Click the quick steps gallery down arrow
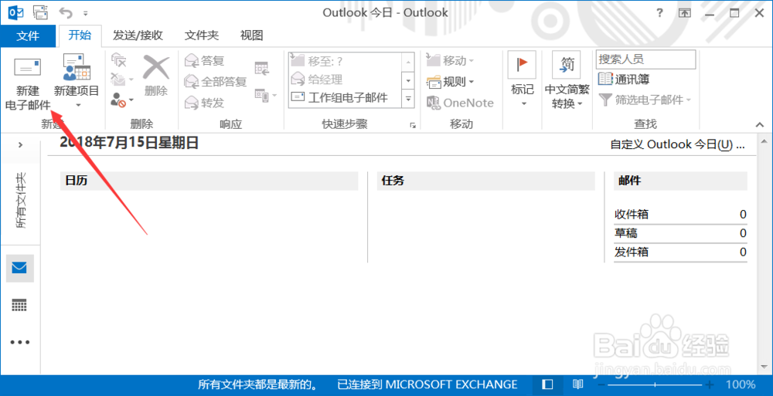773x396 pixels. (x=408, y=80)
